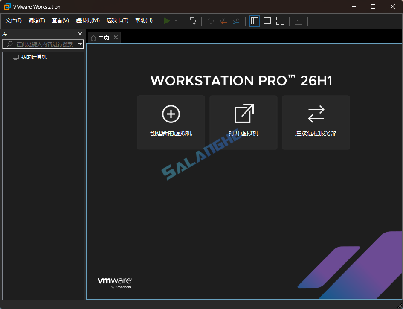Click 打开虚拟机 tile
Image resolution: width=403 pixels, height=309 pixels.
click(244, 122)
